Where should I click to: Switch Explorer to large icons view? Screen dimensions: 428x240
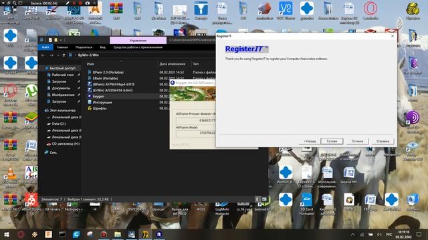[x=264, y=199]
